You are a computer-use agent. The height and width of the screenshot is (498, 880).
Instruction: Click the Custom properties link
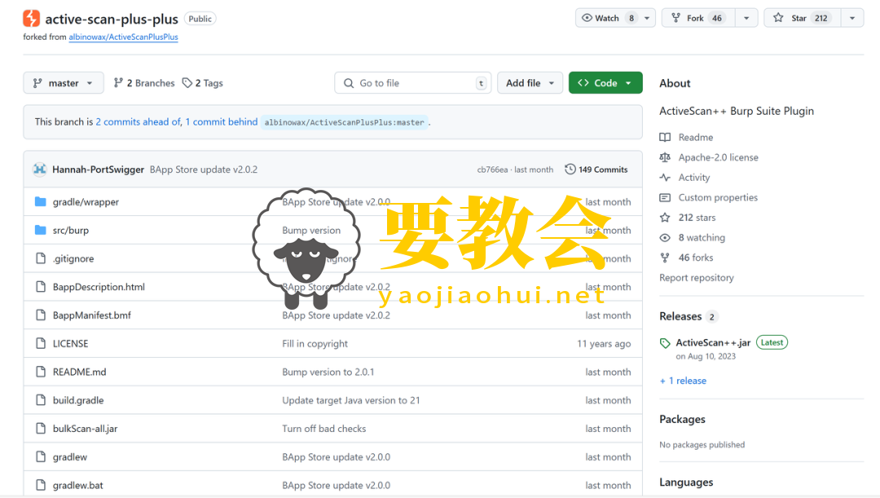718,197
